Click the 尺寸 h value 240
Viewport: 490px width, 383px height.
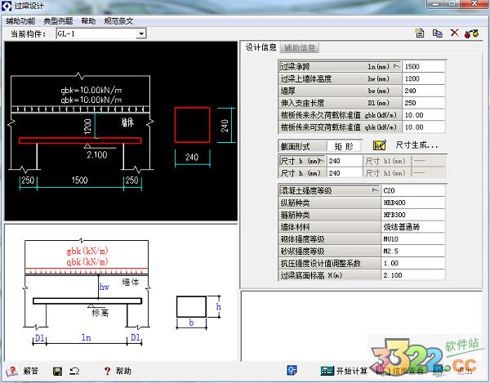[345, 173]
